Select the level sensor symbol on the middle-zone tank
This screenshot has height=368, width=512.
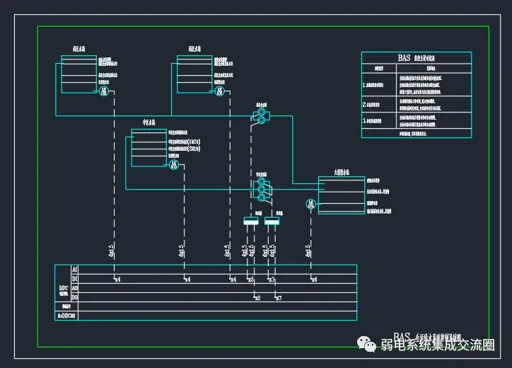[174, 165]
